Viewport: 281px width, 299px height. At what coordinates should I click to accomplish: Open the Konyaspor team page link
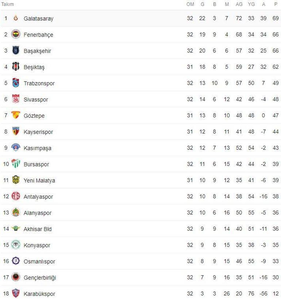(x=36, y=245)
